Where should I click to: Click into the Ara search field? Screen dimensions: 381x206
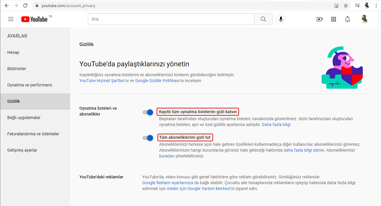(x=171, y=19)
